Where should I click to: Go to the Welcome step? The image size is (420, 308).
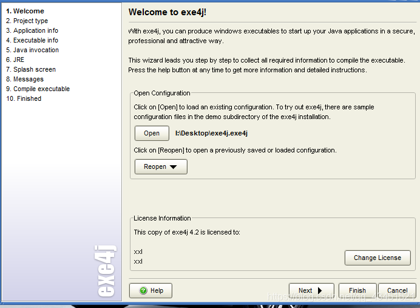point(25,11)
